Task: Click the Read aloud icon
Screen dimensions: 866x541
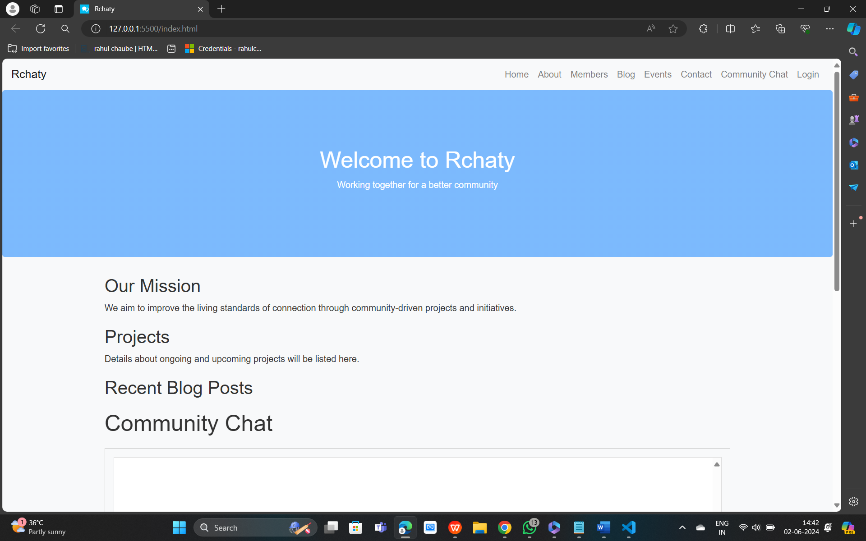Action: 650,29
